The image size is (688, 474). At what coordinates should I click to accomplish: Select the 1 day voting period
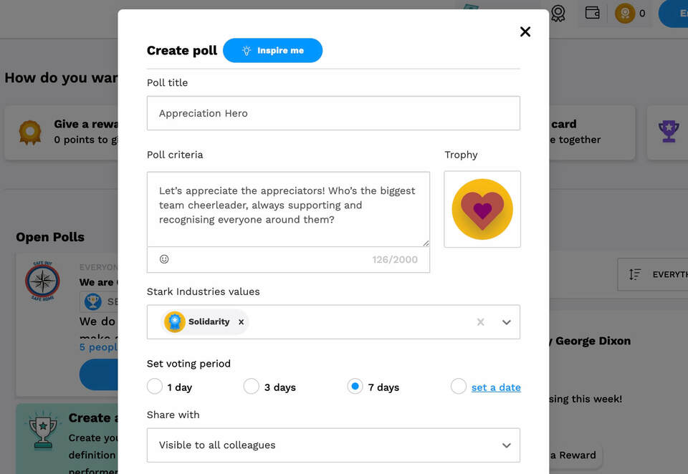click(x=154, y=386)
